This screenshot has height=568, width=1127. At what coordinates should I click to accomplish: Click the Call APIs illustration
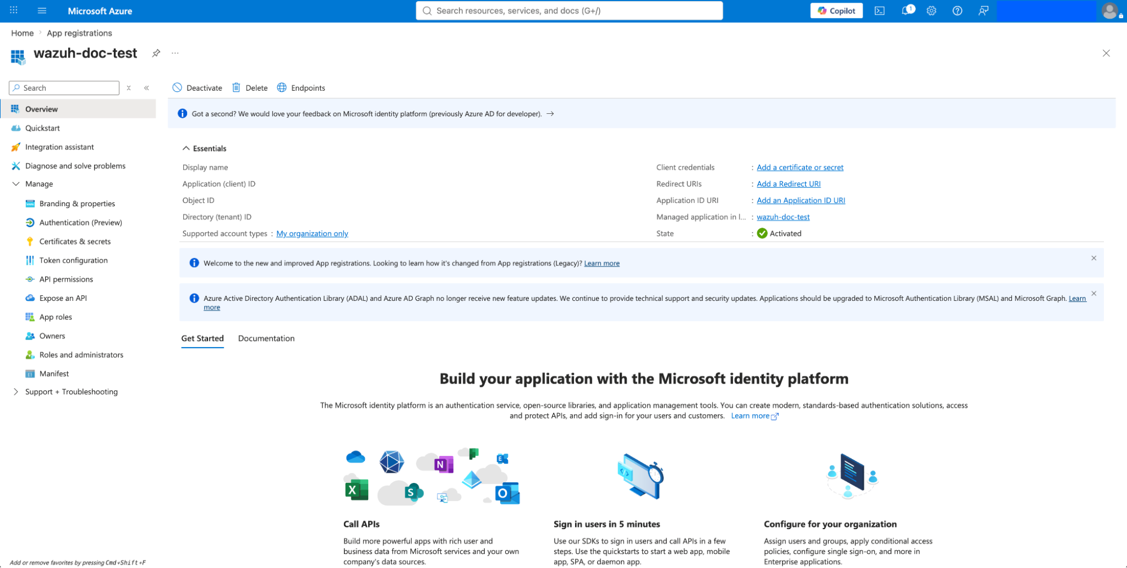point(432,477)
